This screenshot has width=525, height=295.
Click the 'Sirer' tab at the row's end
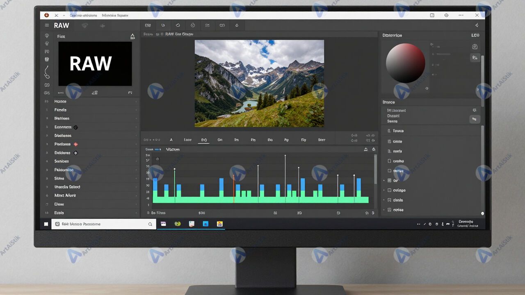click(x=322, y=140)
